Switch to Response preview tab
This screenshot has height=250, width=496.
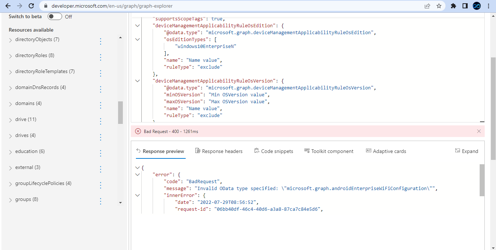pyautogui.click(x=160, y=151)
